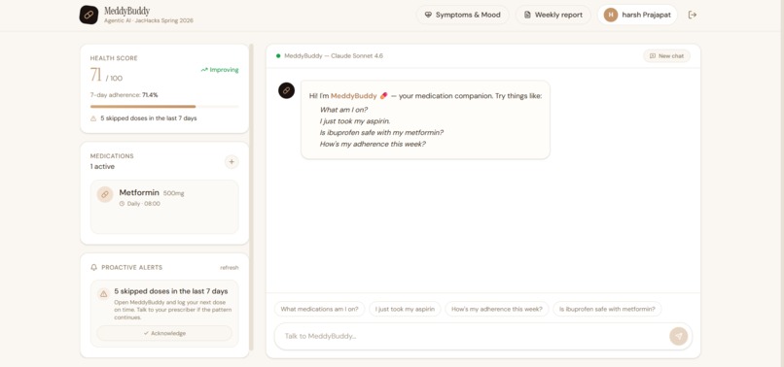The height and width of the screenshot is (367, 784).
Task: Click the Metformin pill icon
Action: coord(105,195)
